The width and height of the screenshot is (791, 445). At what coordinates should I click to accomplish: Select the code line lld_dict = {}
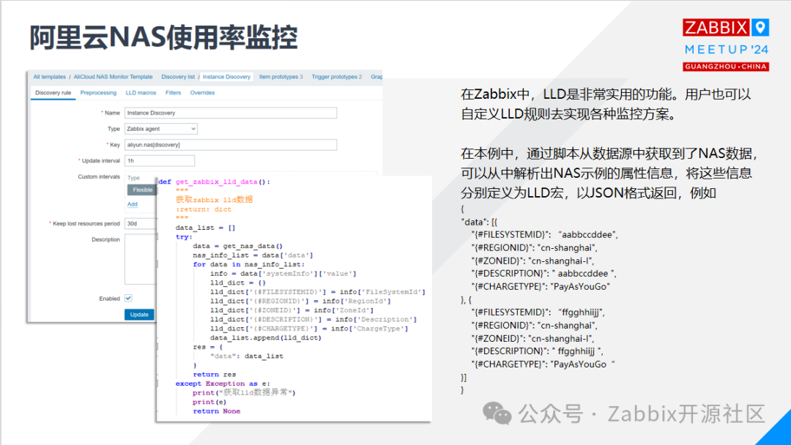coord(237,283)
